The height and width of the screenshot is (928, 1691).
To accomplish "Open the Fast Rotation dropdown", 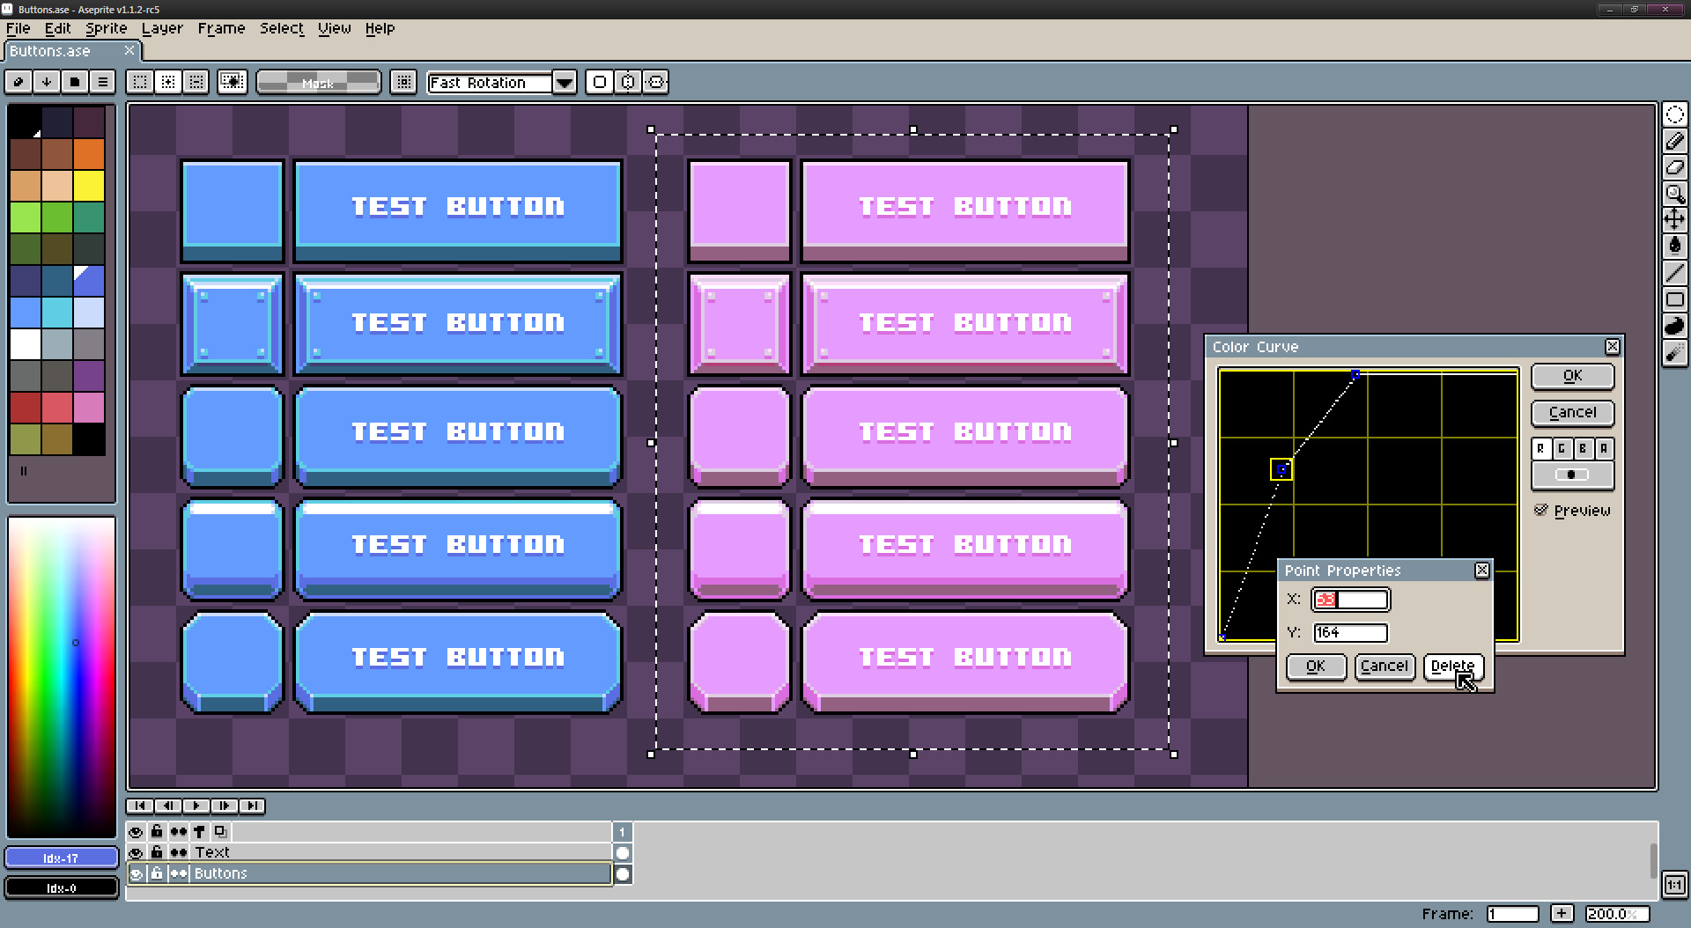I will pyautogui.click(x=564, y=82).
